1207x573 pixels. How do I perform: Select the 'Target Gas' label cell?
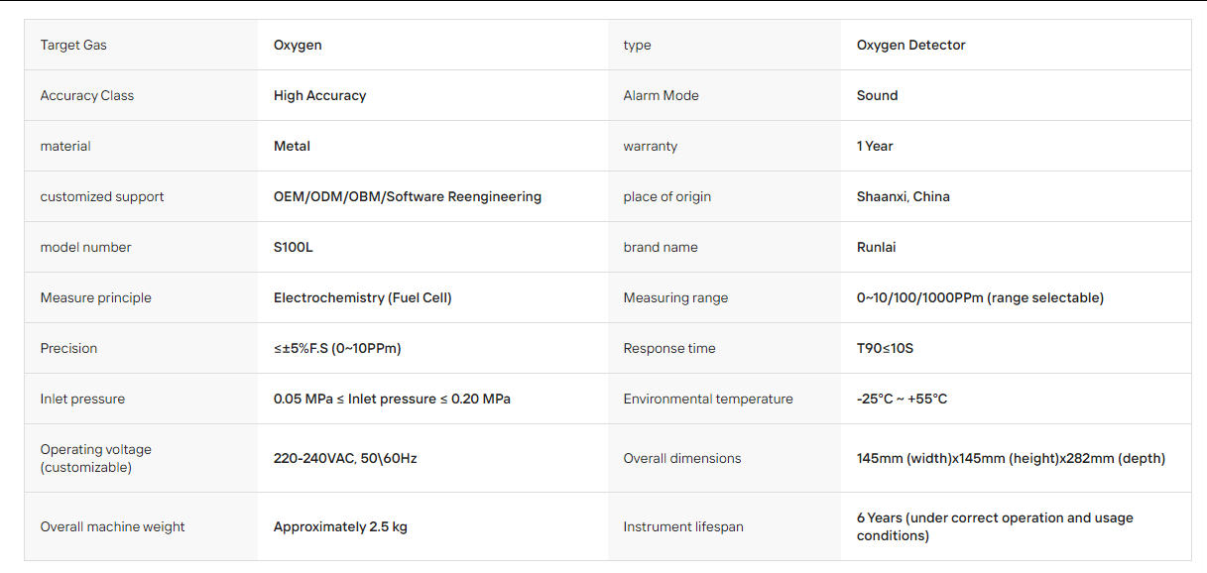(x=141, y=45)
